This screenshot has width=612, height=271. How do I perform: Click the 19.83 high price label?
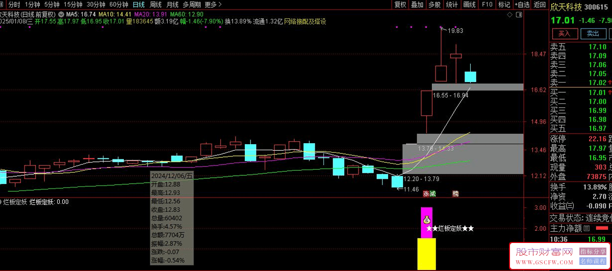click(x=456, y=31)
